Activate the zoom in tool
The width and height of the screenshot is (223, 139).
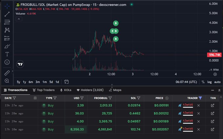(7, 81)
